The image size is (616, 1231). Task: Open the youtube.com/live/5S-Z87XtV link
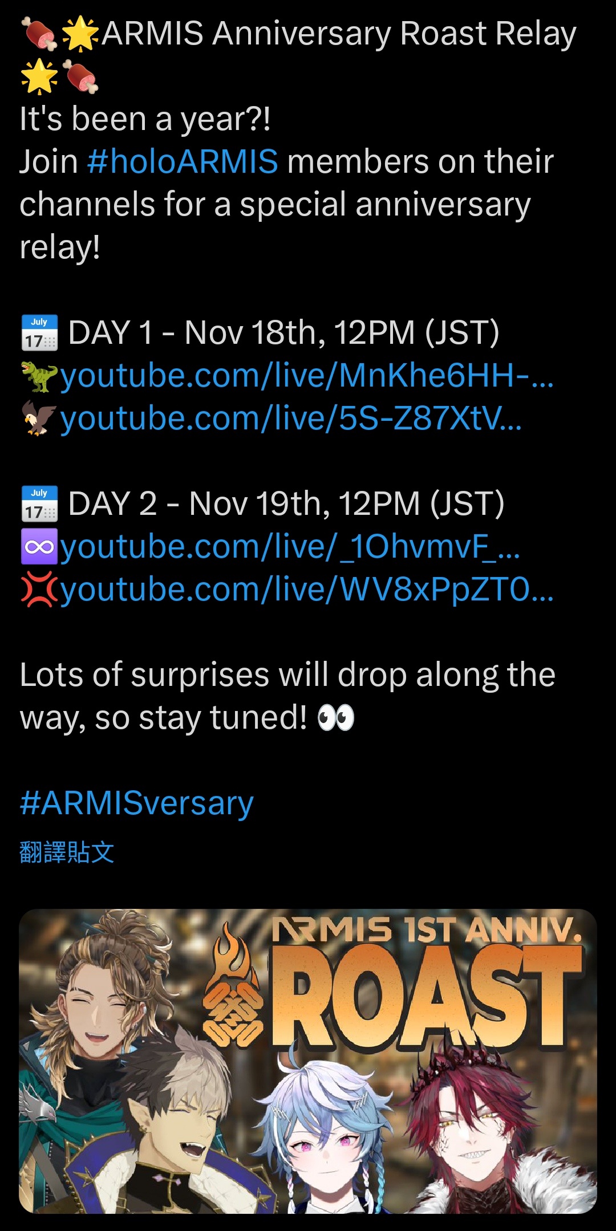click(x=291, y=419)
